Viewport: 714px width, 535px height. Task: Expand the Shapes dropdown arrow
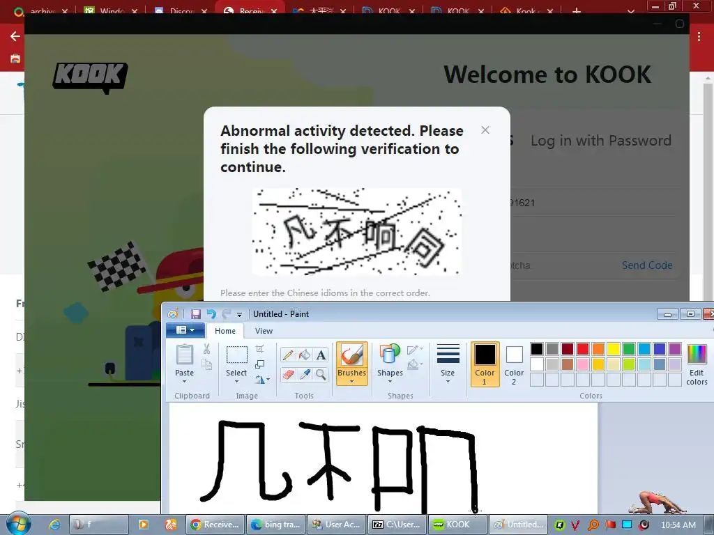(390, 381)
